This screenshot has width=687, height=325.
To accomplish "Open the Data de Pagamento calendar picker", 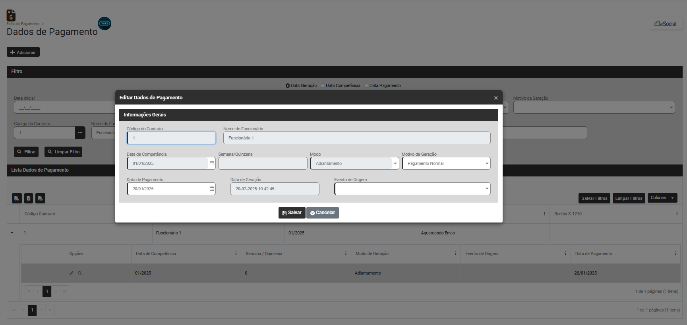I will (212, 189).
